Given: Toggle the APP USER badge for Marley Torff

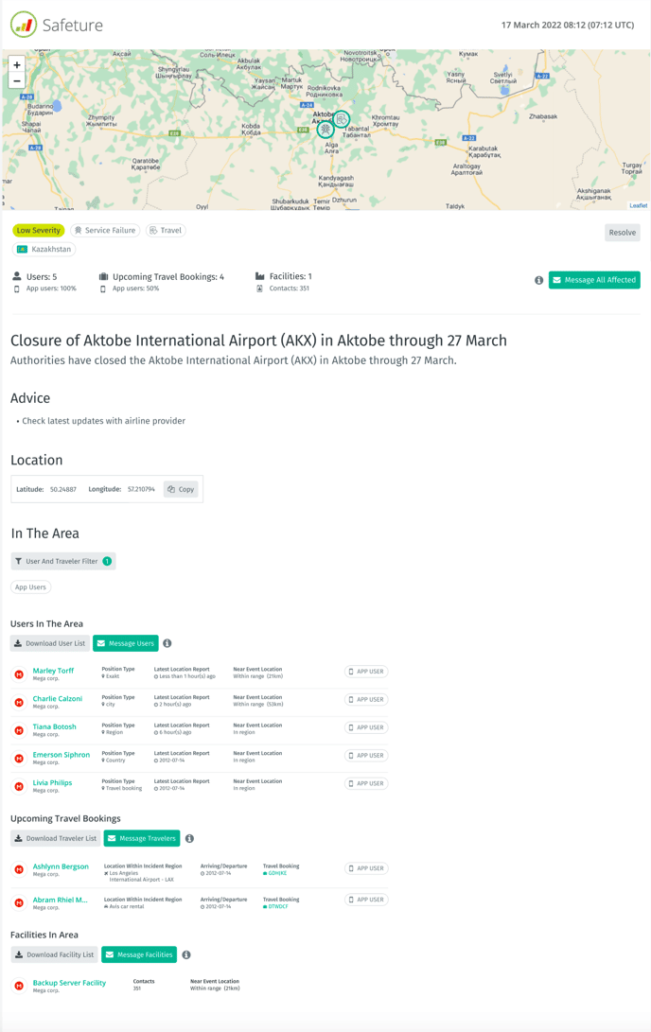Looking at the screenshot, I should [365, 671].
